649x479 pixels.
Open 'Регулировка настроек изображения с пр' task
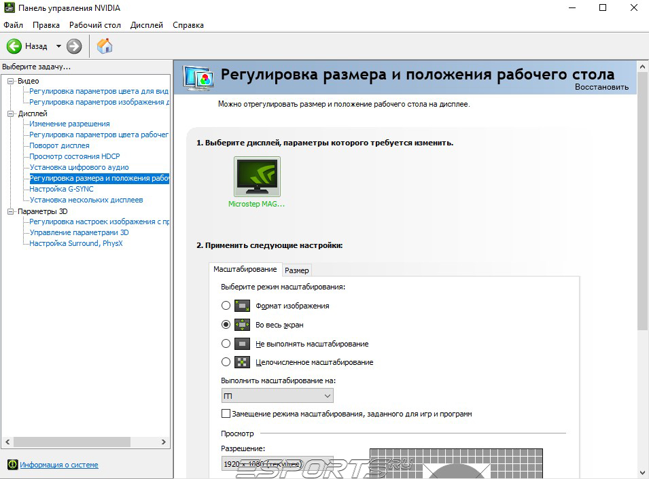click(x=99, y=221)
